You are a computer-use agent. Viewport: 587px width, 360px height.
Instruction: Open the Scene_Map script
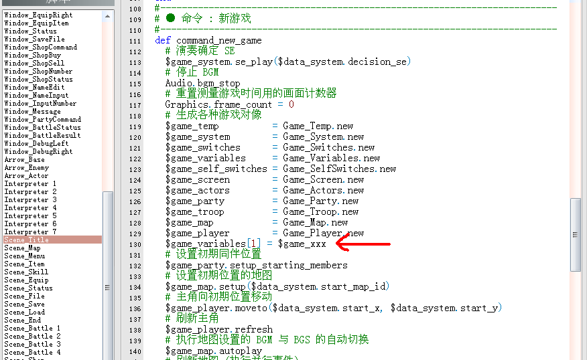click(x=22, y=248)
